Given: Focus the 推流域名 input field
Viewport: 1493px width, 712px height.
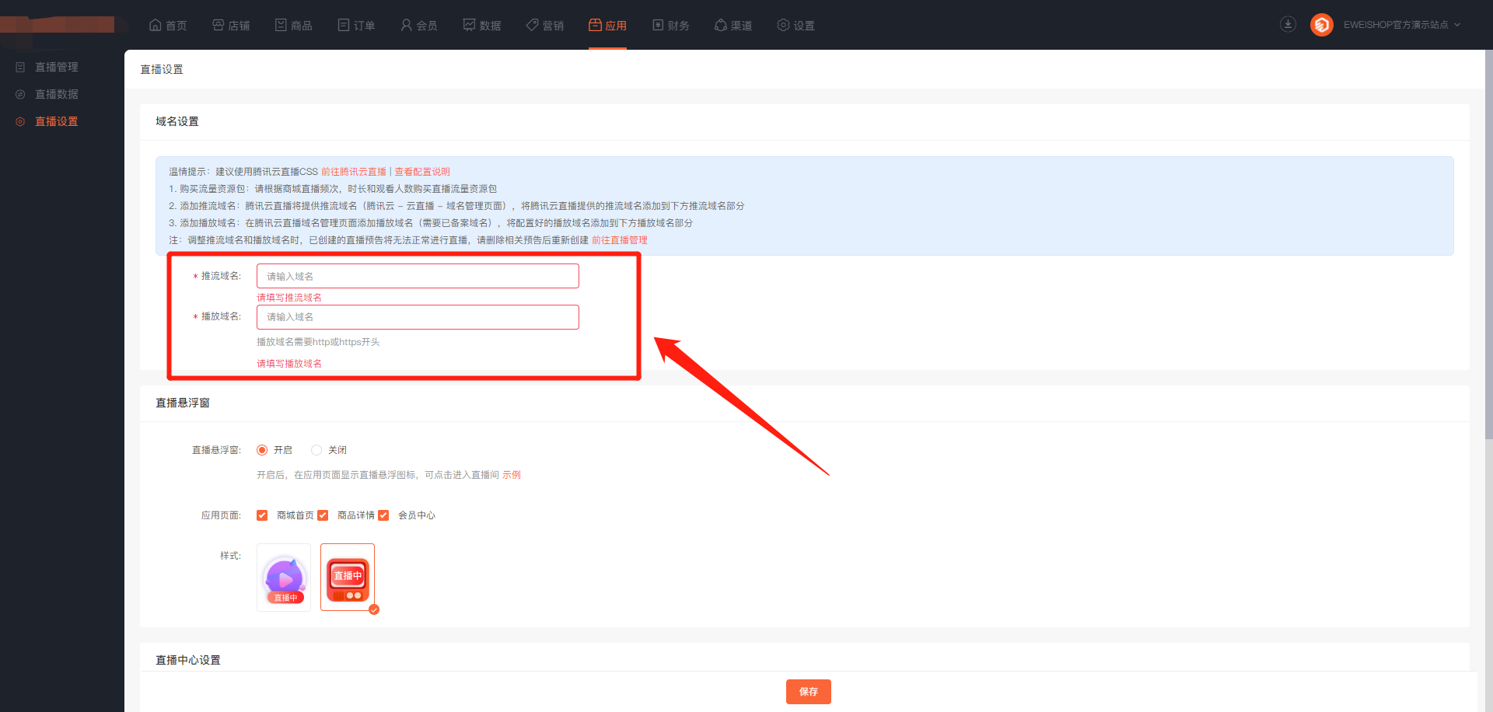Looking at the screenshot, I should pyautogui.click(x=418, y=276).
